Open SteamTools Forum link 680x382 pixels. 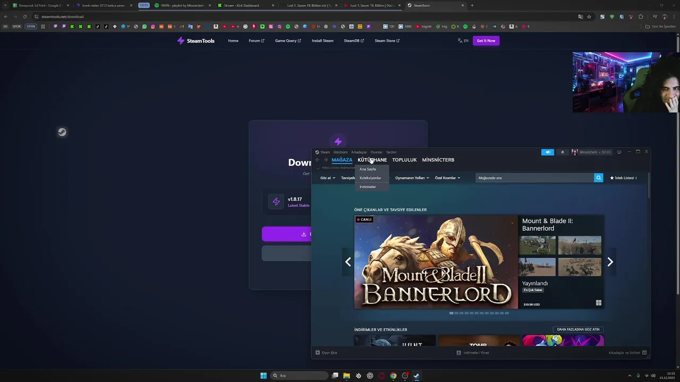coord(257,41)
